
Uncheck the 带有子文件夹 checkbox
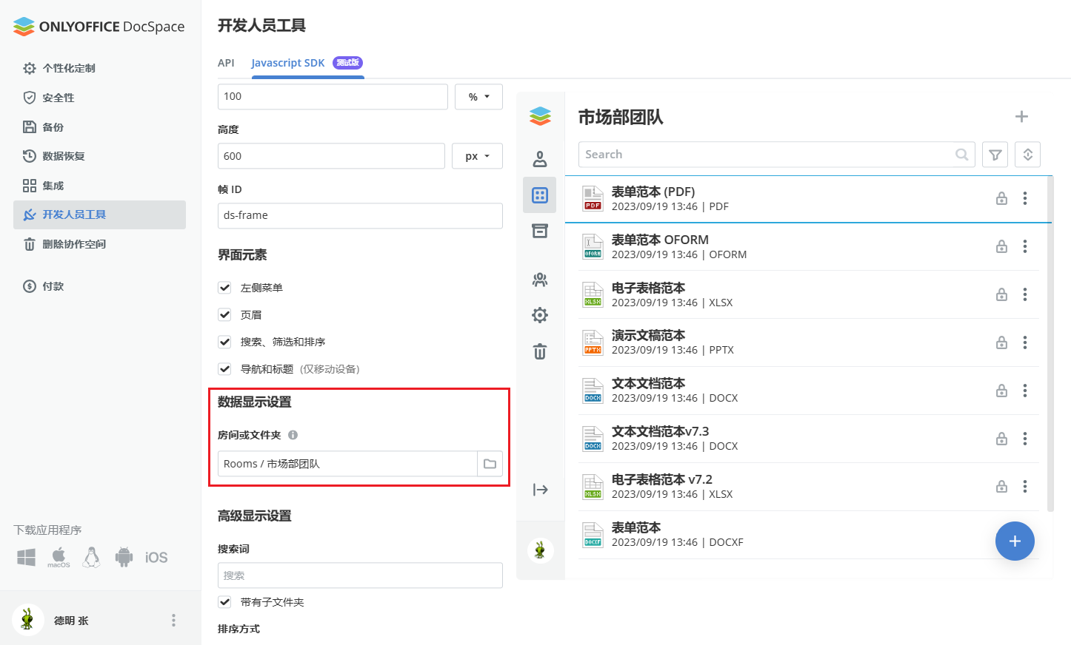[224, 601]
